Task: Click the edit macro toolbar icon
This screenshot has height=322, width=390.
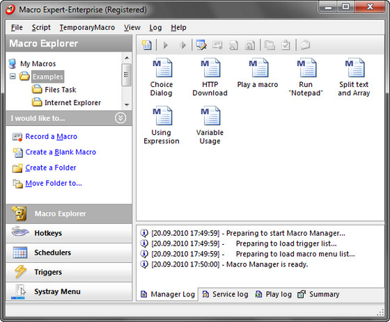Action: click(x=201, y=45)
